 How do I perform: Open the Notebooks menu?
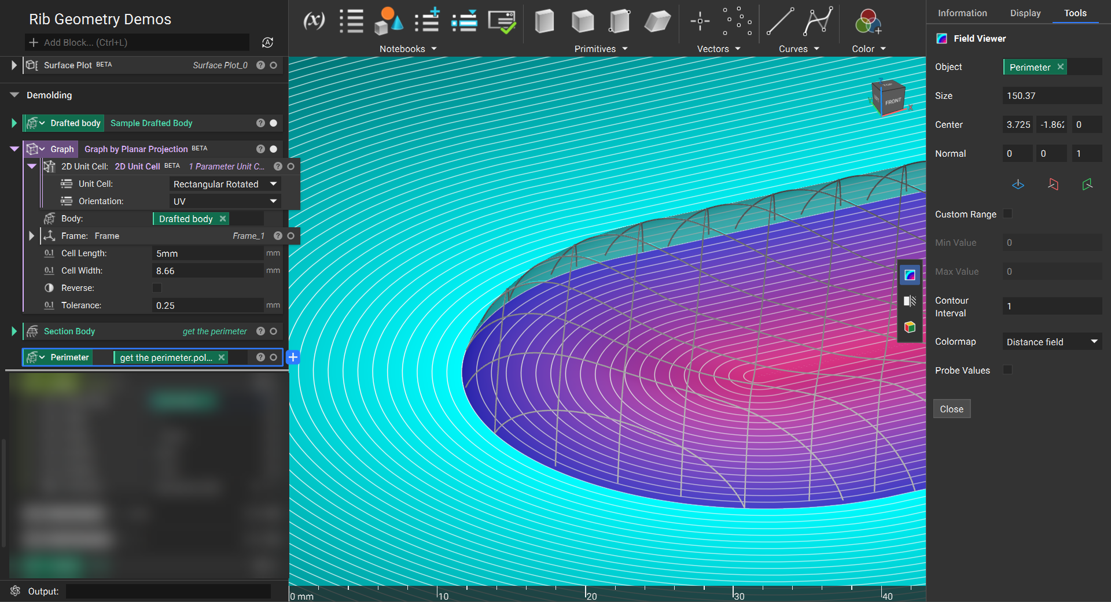pos(408,49)
